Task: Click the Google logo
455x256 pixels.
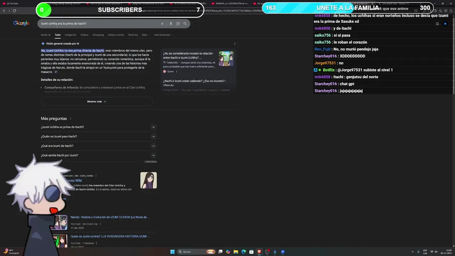Action: [21, 23]
